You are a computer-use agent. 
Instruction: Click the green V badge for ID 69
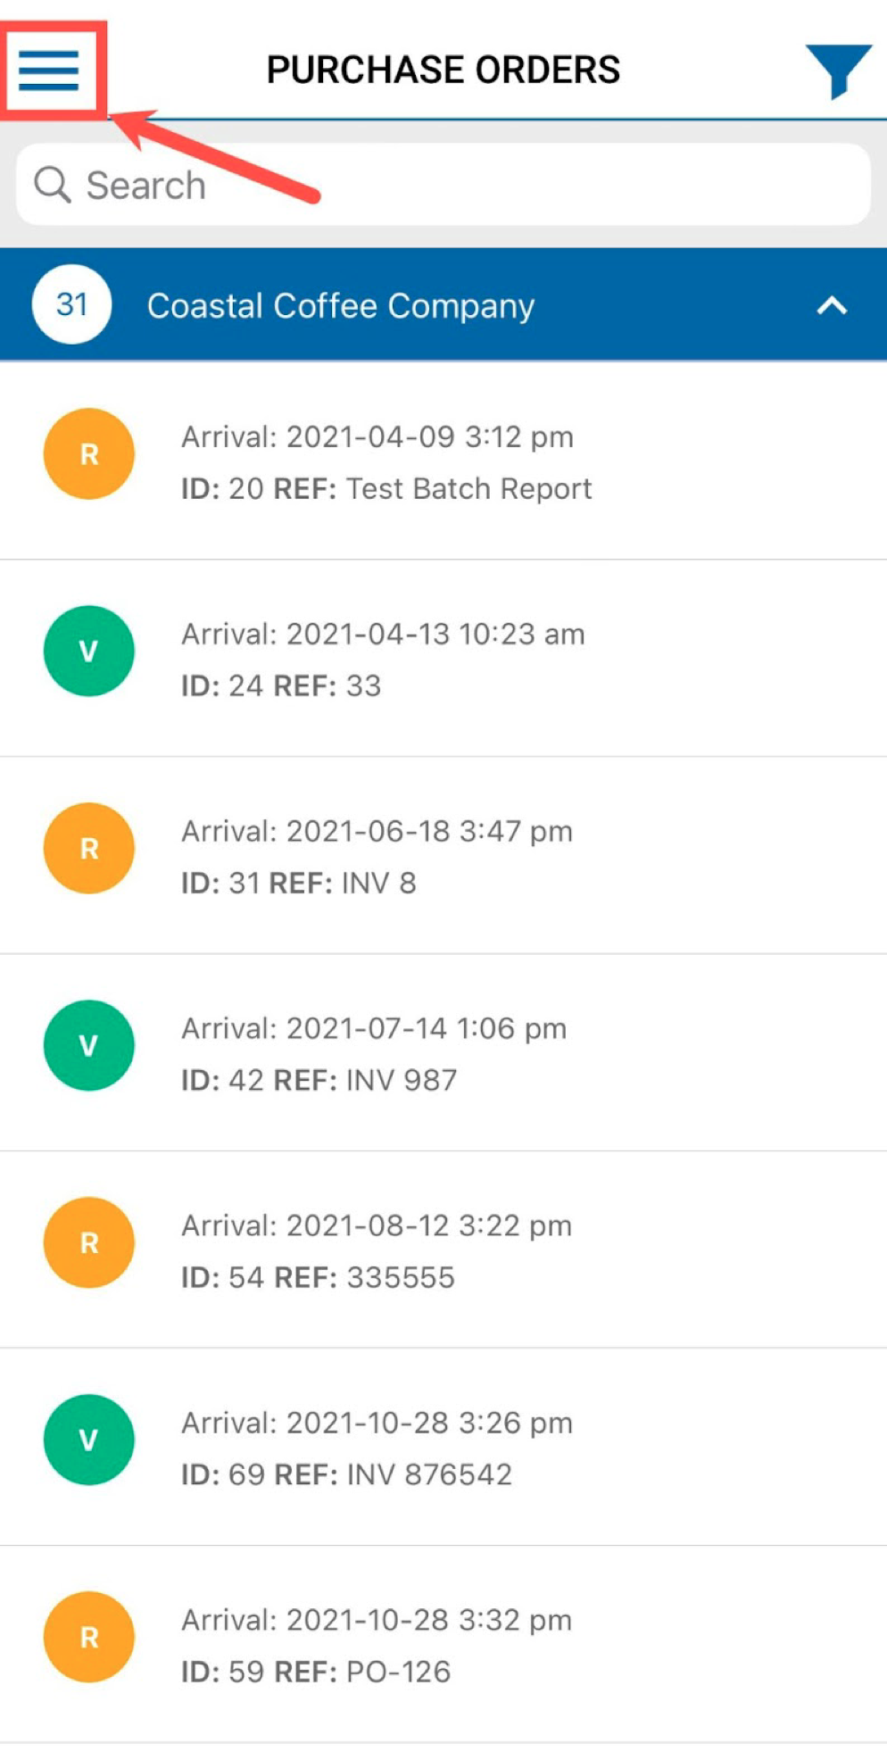coord(89,1440)
